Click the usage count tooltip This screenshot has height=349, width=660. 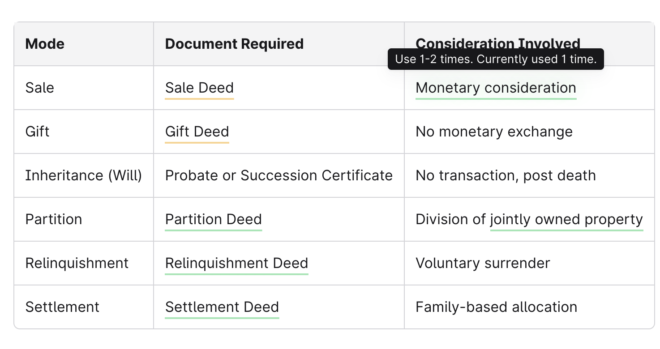pos(496,59)
